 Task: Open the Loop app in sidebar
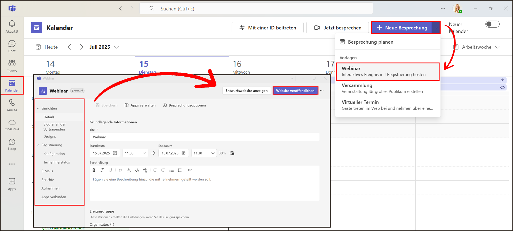click(12, 145)
